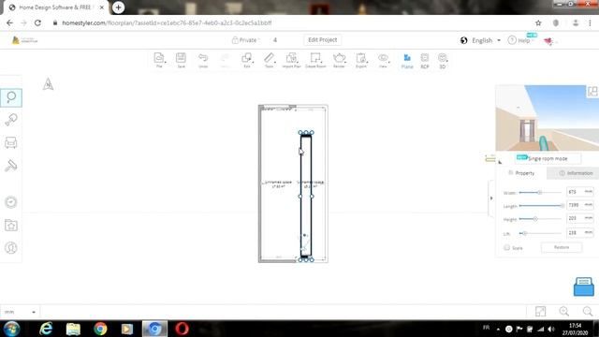Viewport: 599px width, 337px height.
Task: Click the Width value field
Action: (575, 192)
